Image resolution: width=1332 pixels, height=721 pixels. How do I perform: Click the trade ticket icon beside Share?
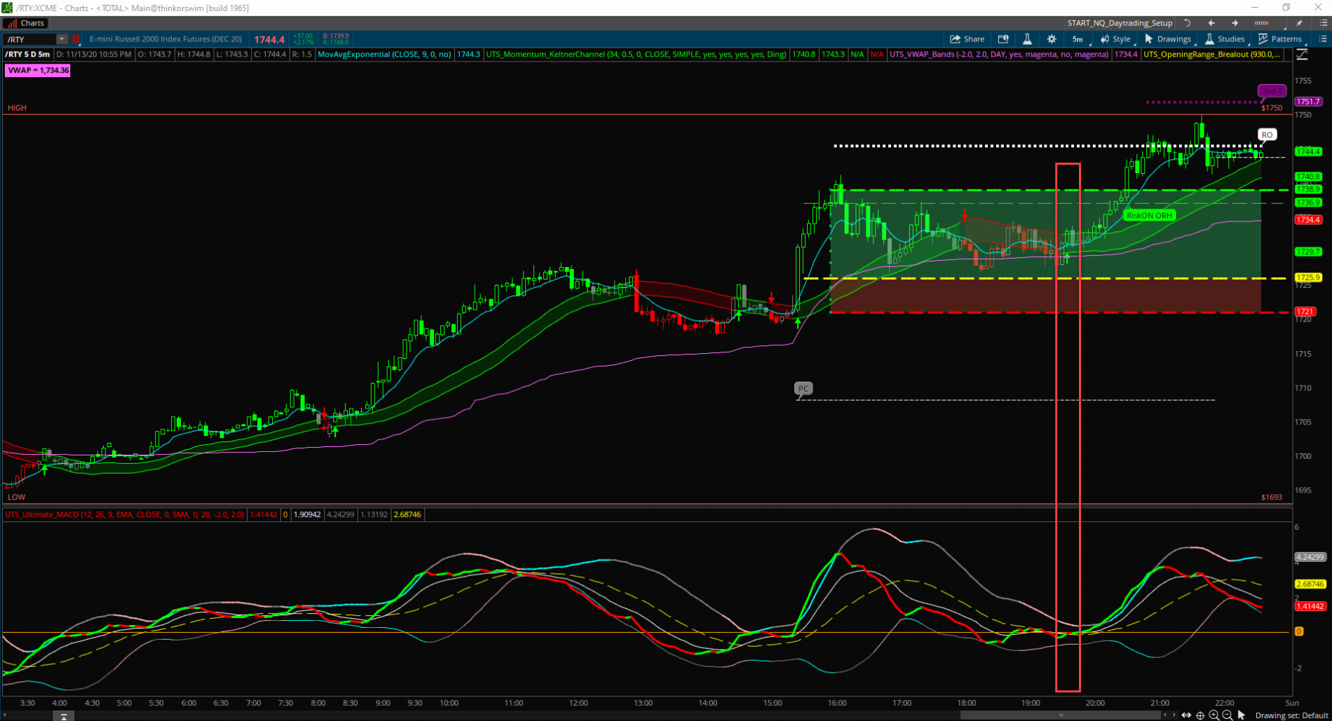[1003, 39]
